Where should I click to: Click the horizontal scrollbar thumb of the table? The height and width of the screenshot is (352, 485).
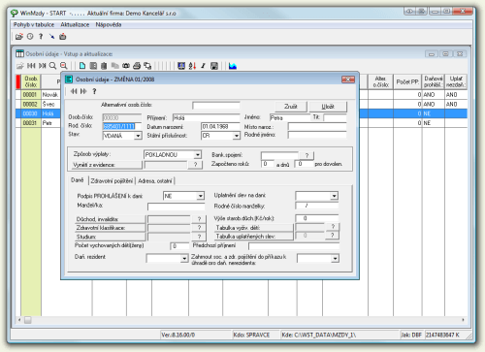point(28,320)
